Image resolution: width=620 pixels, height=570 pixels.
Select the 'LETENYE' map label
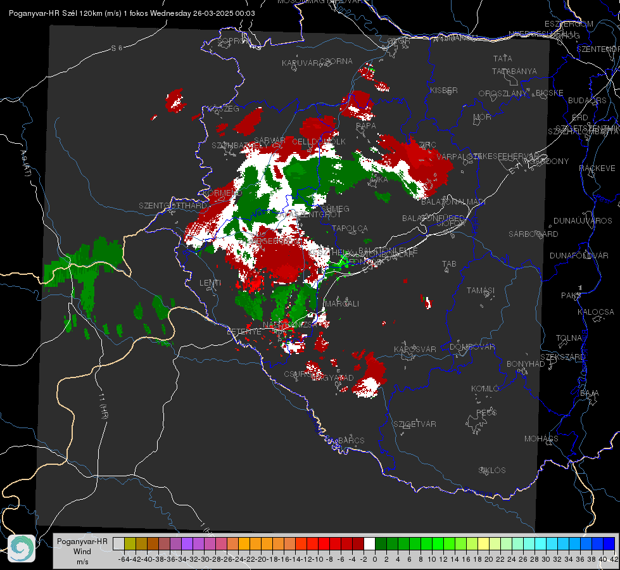244,331
